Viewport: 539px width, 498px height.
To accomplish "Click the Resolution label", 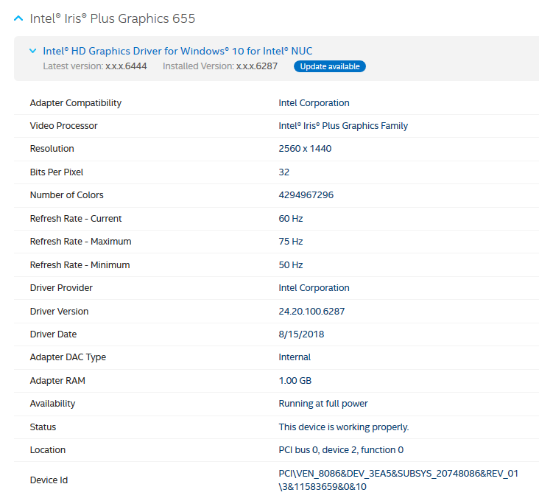I will click(x=52, y=149).
